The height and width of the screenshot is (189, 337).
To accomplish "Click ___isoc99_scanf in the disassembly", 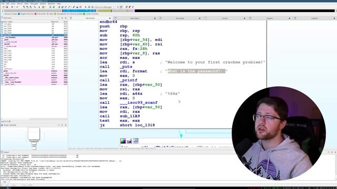I will coord(138,103).
